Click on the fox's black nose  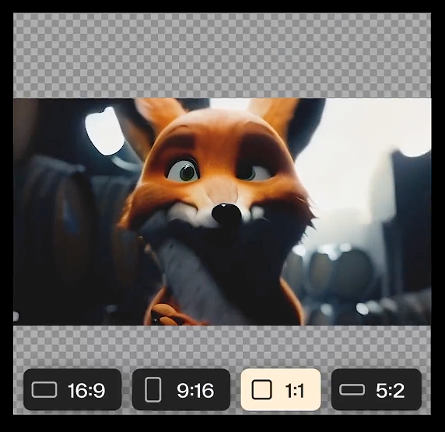[x=226, y=214]
